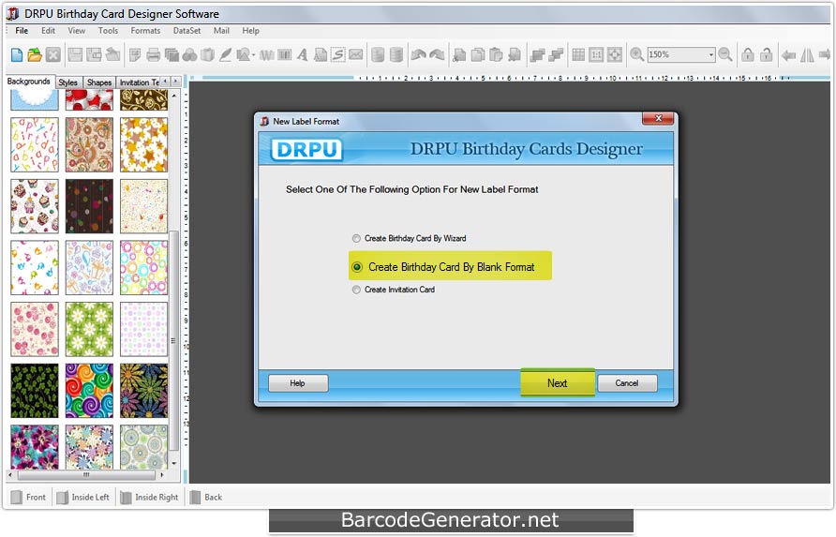The image size is (836, 537).
Task: Click the Send to back icon
Action: 556,54
